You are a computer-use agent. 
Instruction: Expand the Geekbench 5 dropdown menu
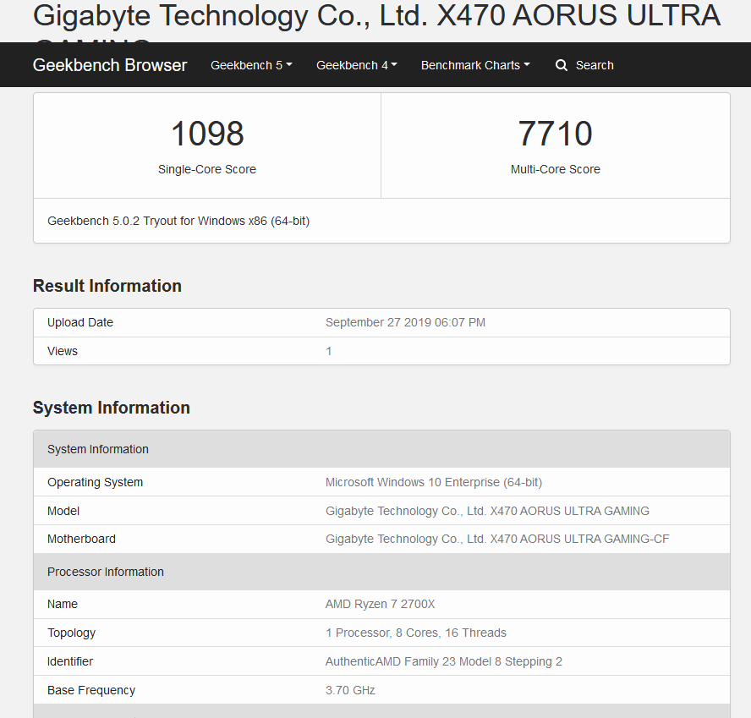[x=251, y=65]
